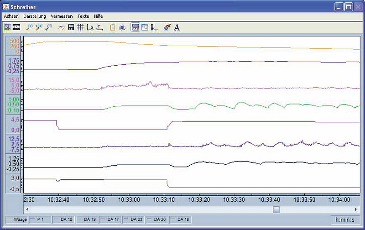Click the right scrollbar arrow
The image size is (365, 230).
tap(357, 209)
